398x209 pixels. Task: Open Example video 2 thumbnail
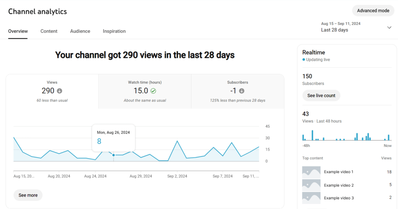pyautogui.click(x=311, y=185)
